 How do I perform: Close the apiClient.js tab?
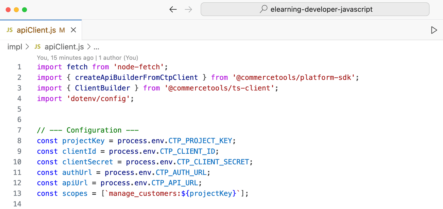(73, 30)
